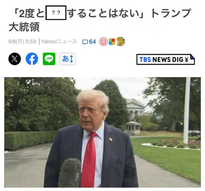Click the yellow commenter avatar

pyautogui.click(x=121, y=42)
